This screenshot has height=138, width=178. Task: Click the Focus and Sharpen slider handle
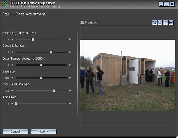click(x=54, y=91)
